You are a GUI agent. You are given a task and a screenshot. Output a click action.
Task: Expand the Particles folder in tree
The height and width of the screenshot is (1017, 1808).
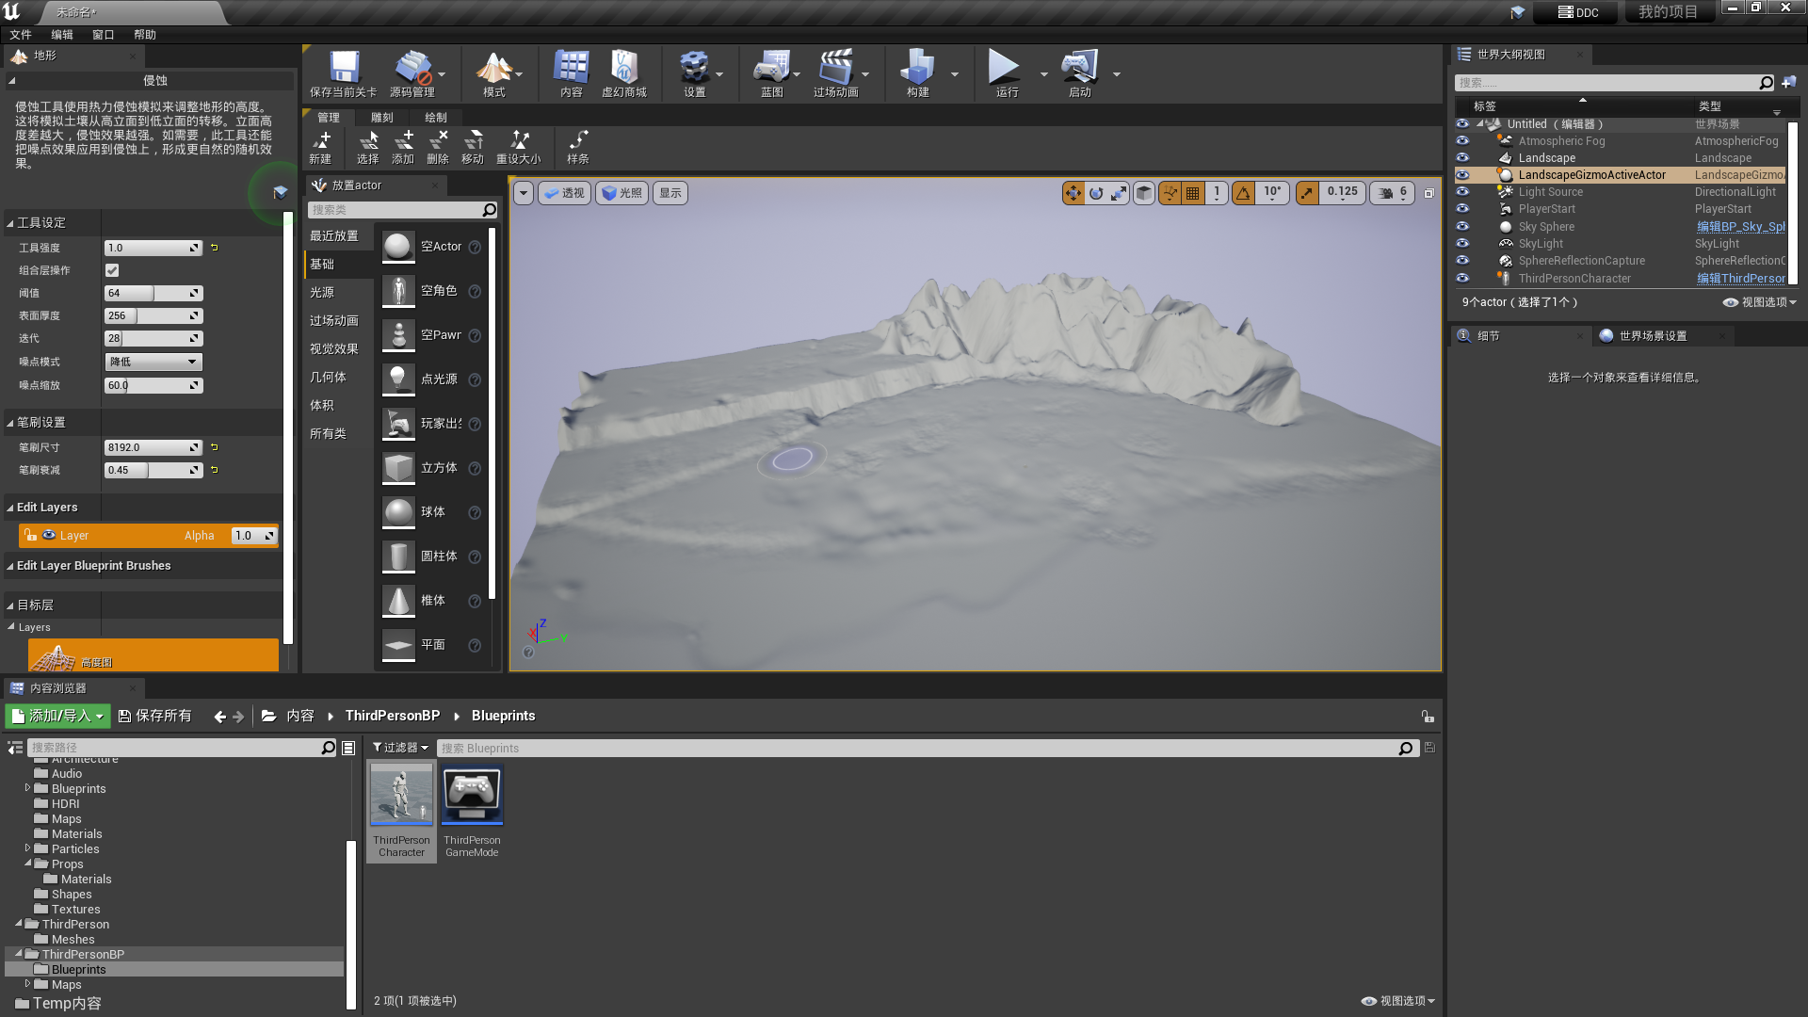[x=27, y=848]
